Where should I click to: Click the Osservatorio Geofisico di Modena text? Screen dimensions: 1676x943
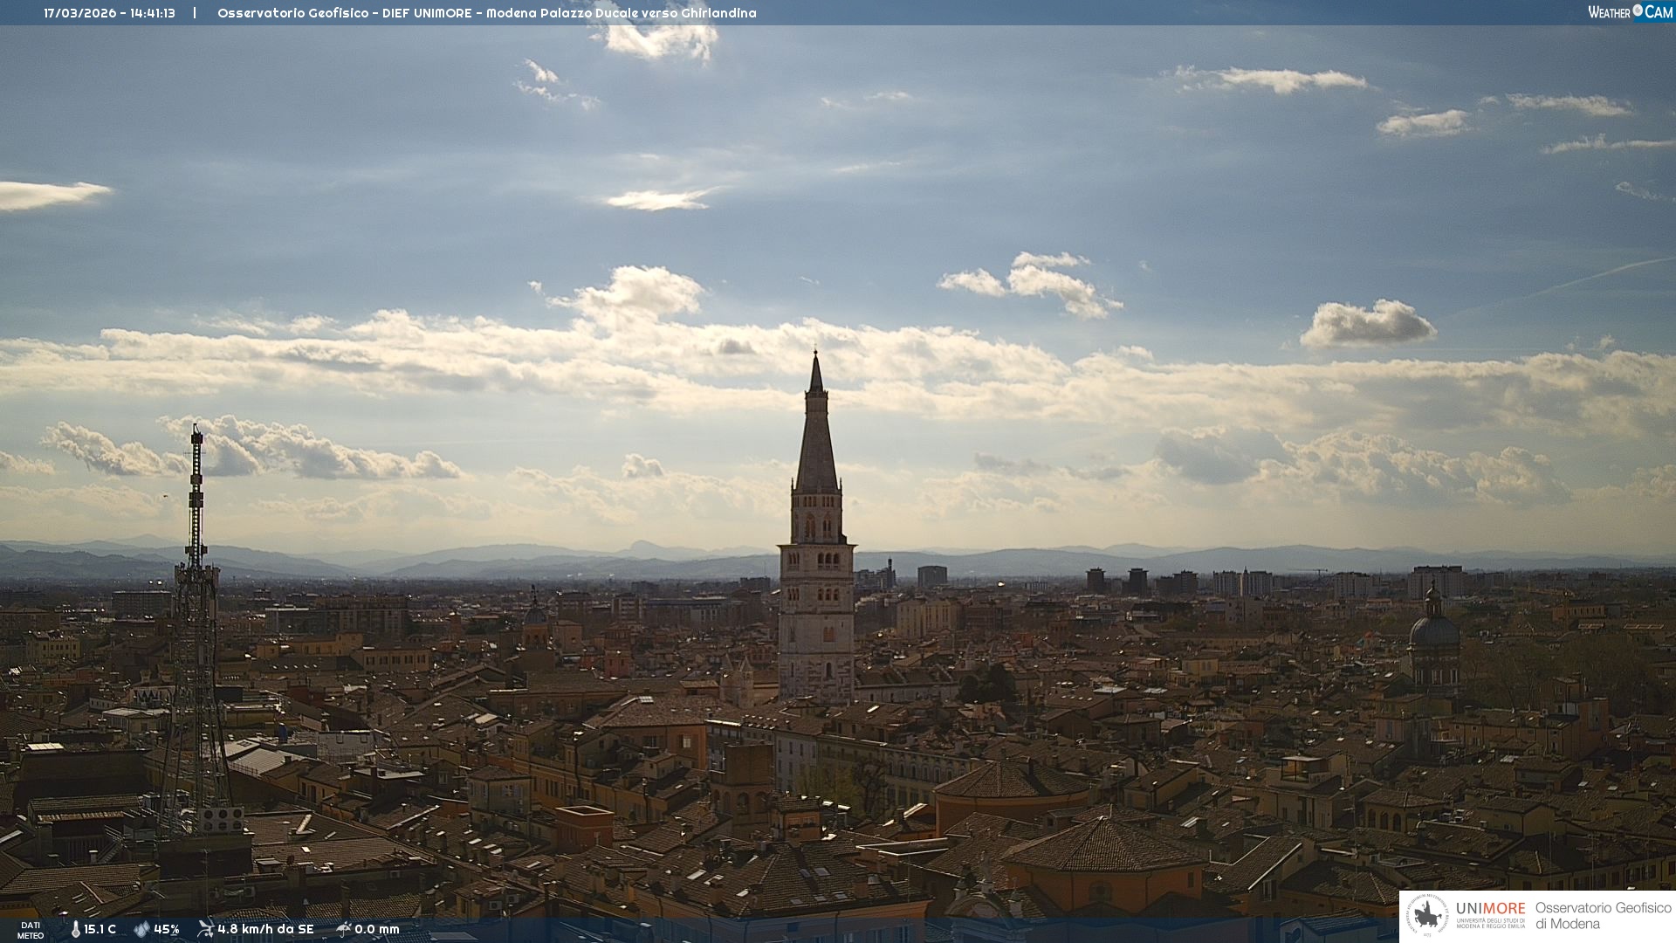click(x=1603, y=916)
